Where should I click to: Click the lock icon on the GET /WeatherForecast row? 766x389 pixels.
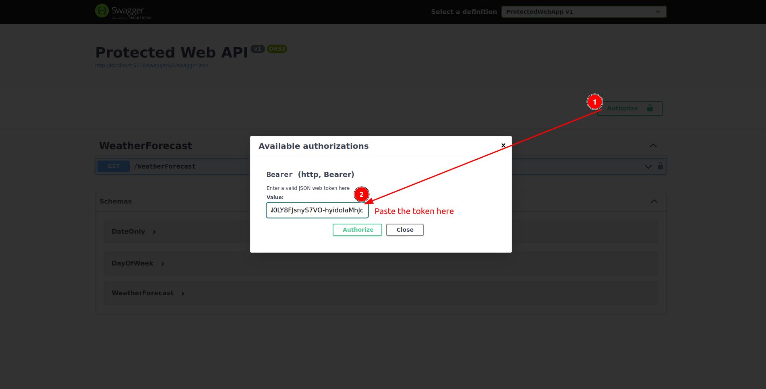point(660,166)
